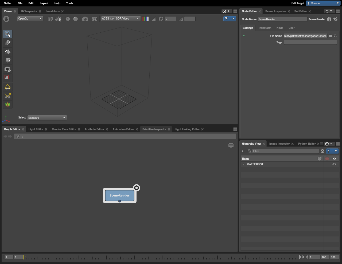The image size is (342, 264).
Task: Open Node Editor node-follow dropdown
Action: coord(329,11)
